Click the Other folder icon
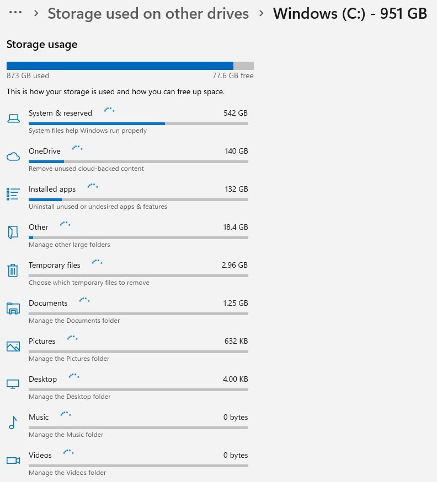This screenshot has width=437, height=482. 13,232
